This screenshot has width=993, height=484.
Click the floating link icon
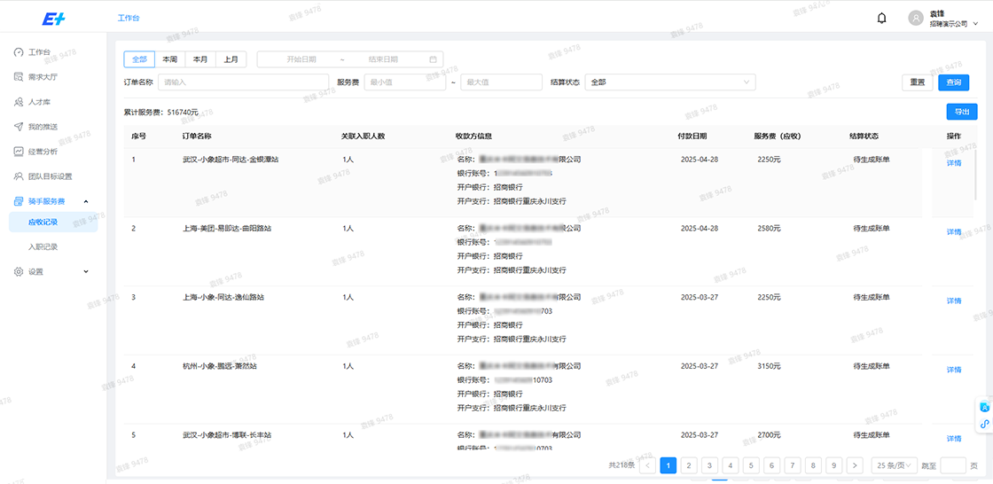pyautogui.click(x=985, y=424)
